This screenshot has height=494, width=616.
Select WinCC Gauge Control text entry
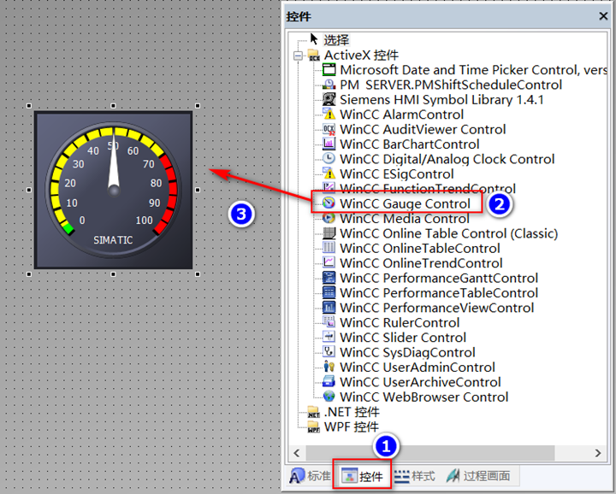[405, 203]
